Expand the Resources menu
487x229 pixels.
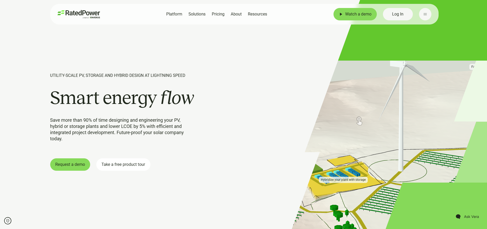[257, 14]
